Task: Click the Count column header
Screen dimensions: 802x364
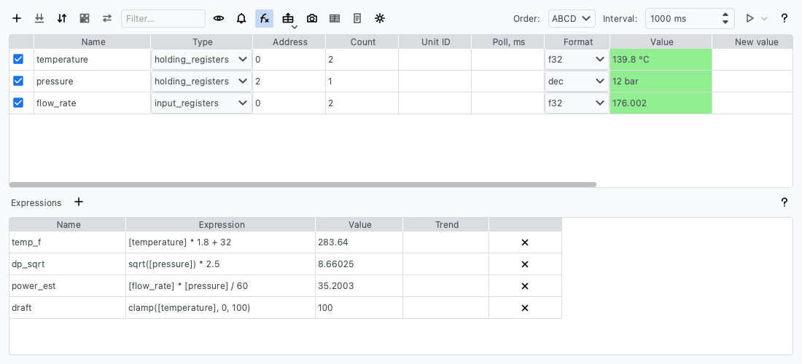Action: [x=362, y=42]
